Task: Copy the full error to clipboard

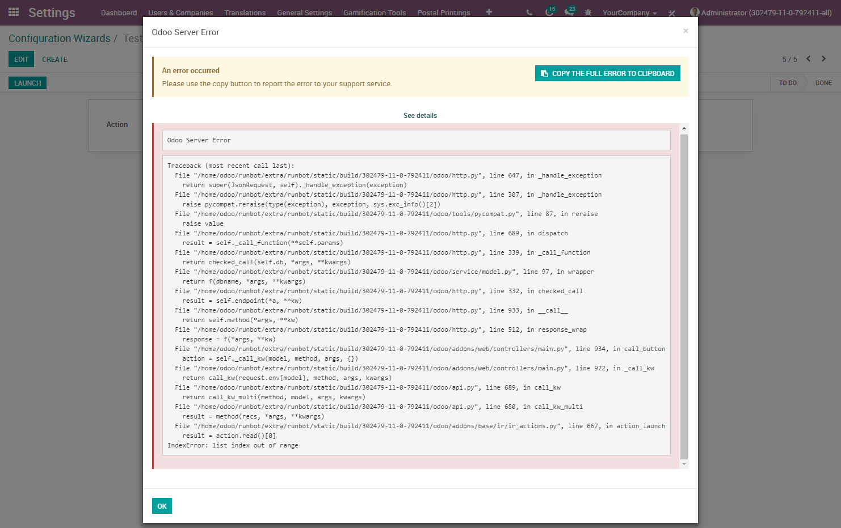Action: 607,73
